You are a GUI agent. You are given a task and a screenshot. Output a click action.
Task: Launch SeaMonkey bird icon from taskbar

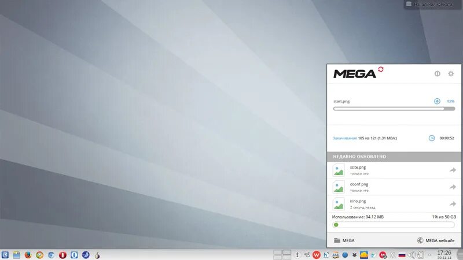point(86,255)
